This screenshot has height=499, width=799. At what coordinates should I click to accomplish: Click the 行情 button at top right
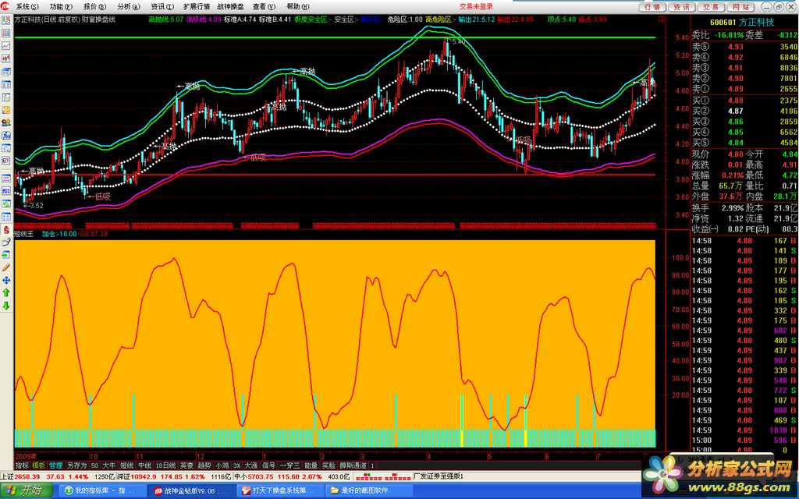click(x=652, y=6)
